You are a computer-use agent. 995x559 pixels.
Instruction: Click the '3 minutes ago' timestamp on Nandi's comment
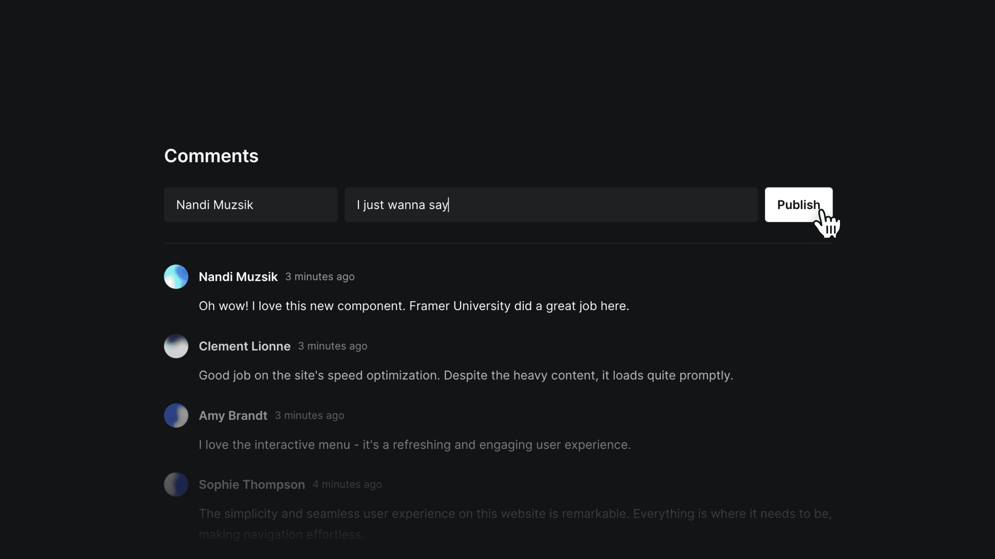point(320,277)
